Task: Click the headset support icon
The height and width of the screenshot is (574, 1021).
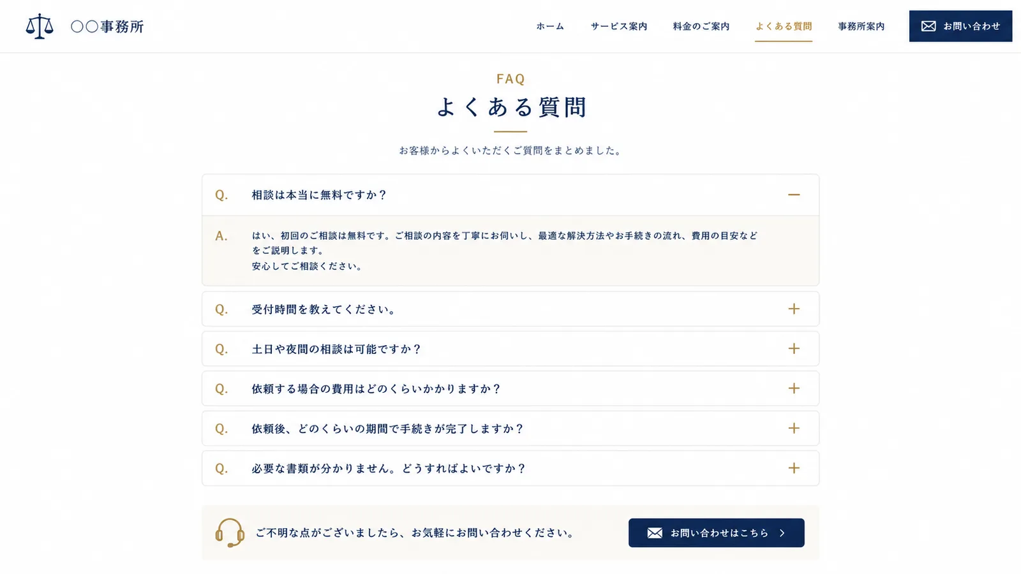Action: (230, 533)
